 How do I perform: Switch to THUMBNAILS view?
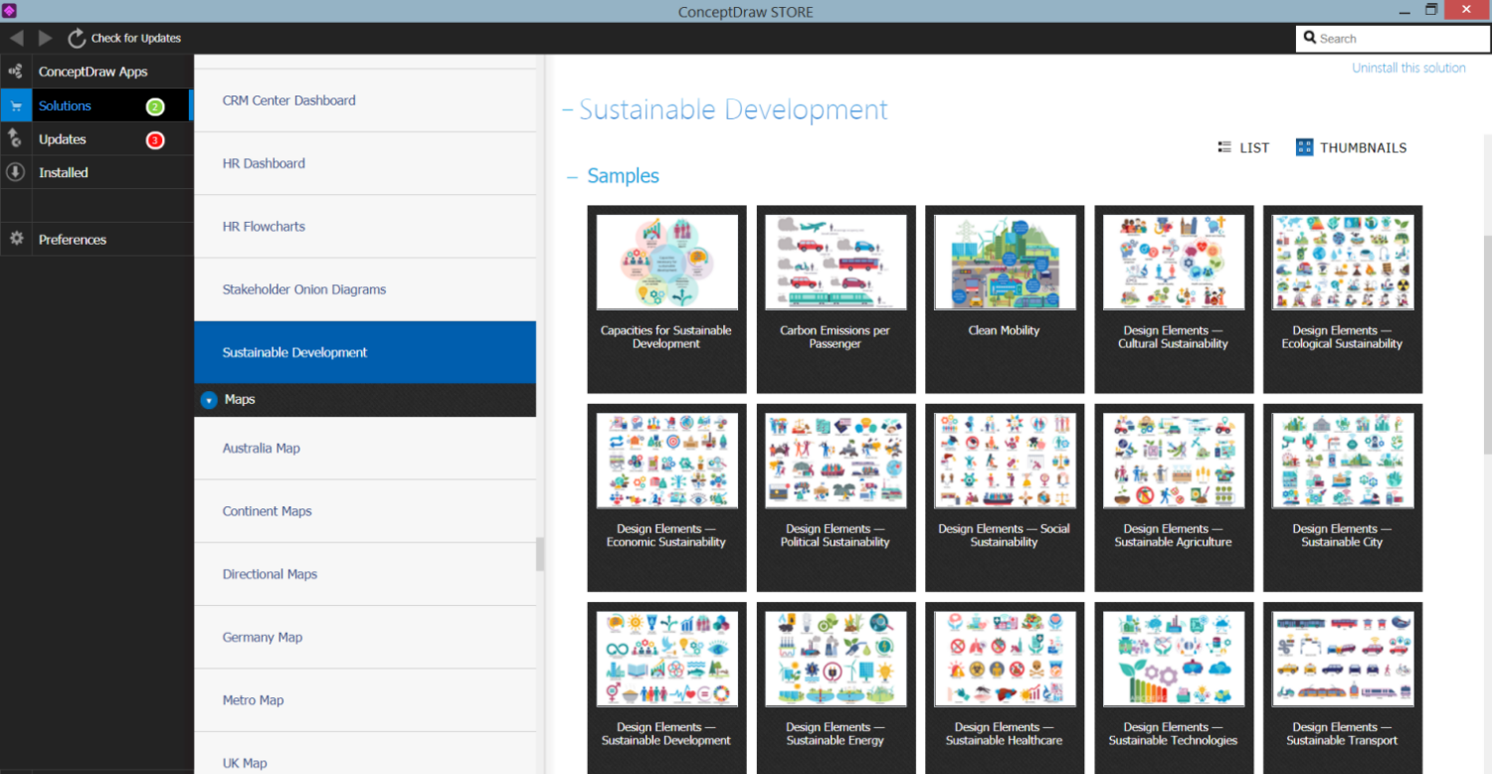pos(1351,147)
